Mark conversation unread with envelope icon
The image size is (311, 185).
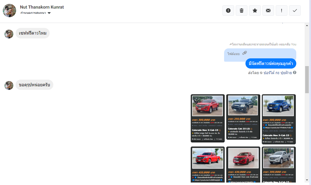pyautogui.click(x=268, y=11)
